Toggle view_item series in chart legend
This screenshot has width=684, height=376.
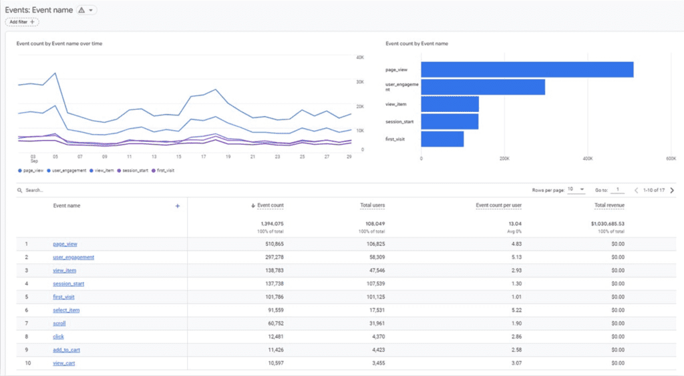coord(102,171)
